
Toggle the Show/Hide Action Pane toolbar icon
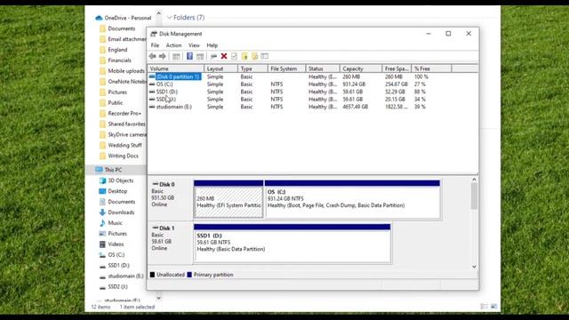point(200,56)
